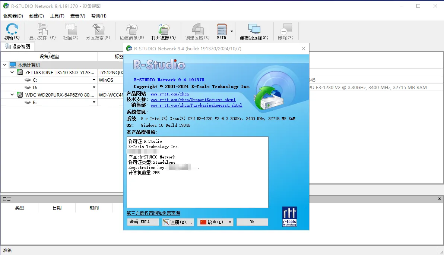This screenshot has width=444, height=255.
Task: Click the Show Files (显示文件) toolbar icon
Action: [x=42, y=31]
